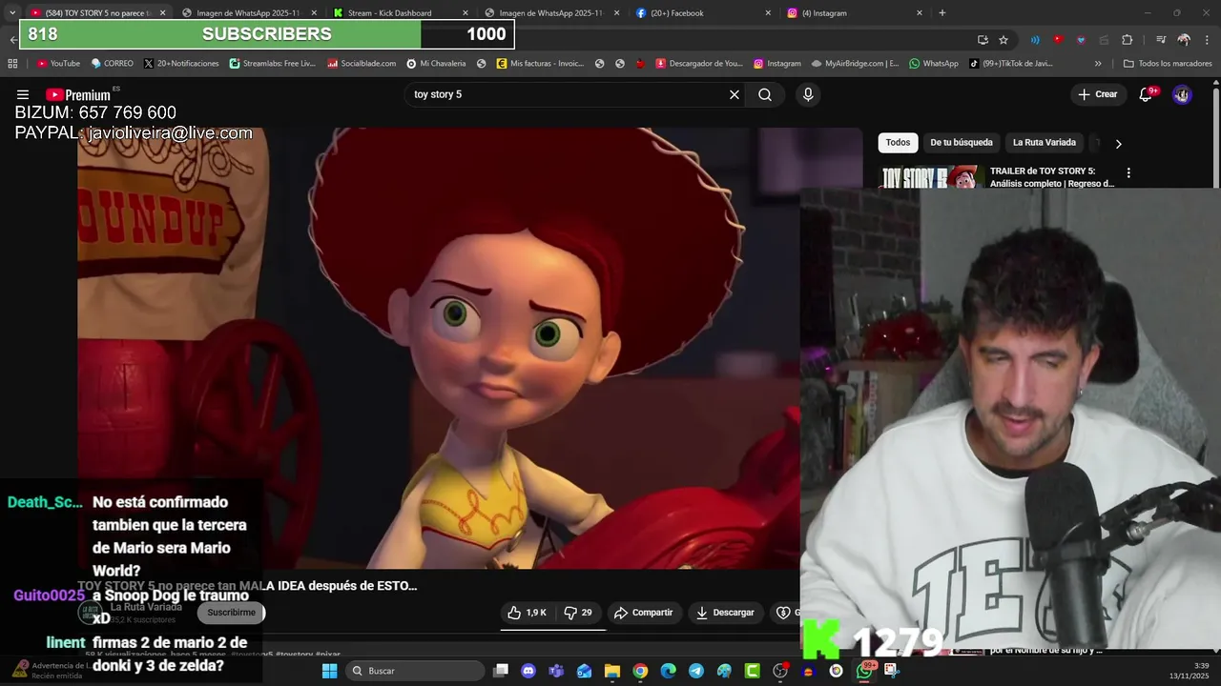Screen dimensions: 1221x686
Task: Open Camtasia green icon in taskbar
Action: point(752,671)
